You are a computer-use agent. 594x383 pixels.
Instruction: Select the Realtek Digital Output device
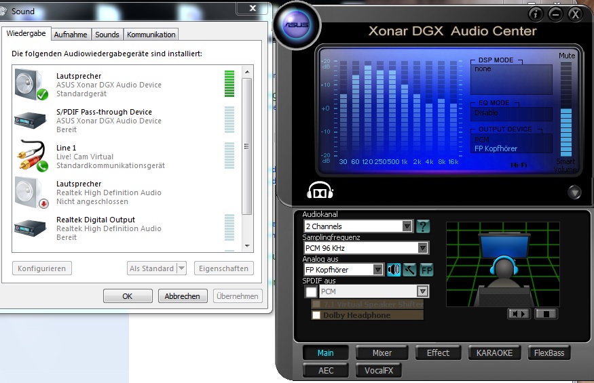point(126,228)
